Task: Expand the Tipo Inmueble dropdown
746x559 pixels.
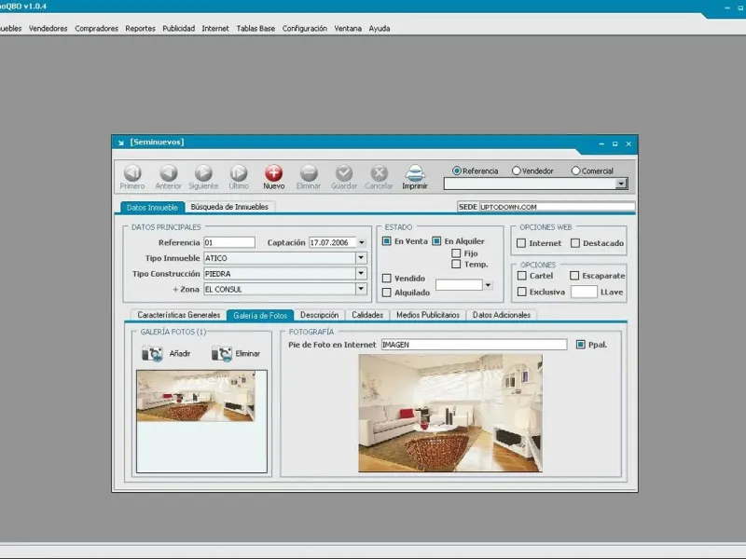Action: click(361, 258)
